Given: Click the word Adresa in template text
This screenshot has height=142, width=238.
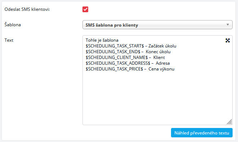Looking at the screenshot, I should click(163, 63).
